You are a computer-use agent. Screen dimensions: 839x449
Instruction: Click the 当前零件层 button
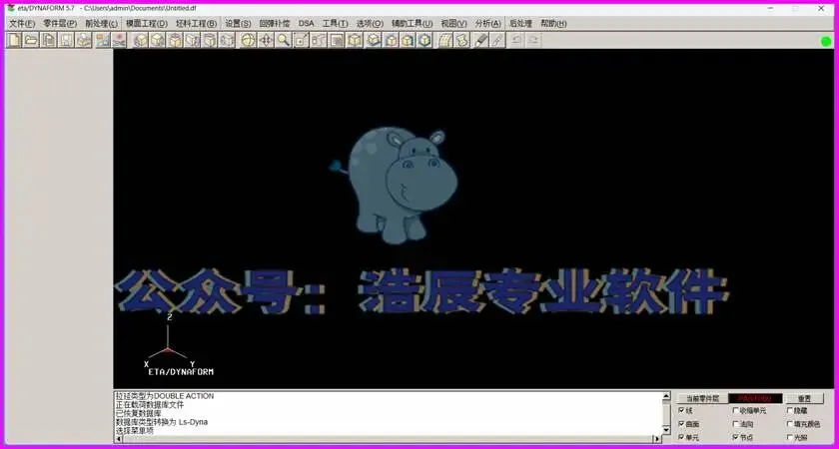(x=701, y=399)
